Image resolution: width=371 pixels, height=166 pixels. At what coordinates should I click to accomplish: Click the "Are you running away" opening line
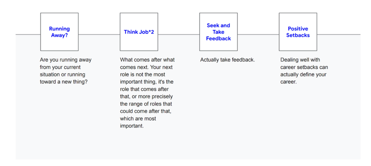pos(66,60)
